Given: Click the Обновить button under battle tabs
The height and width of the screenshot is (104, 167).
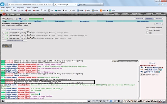Looking at the screenshot, I should pos(159,24).
